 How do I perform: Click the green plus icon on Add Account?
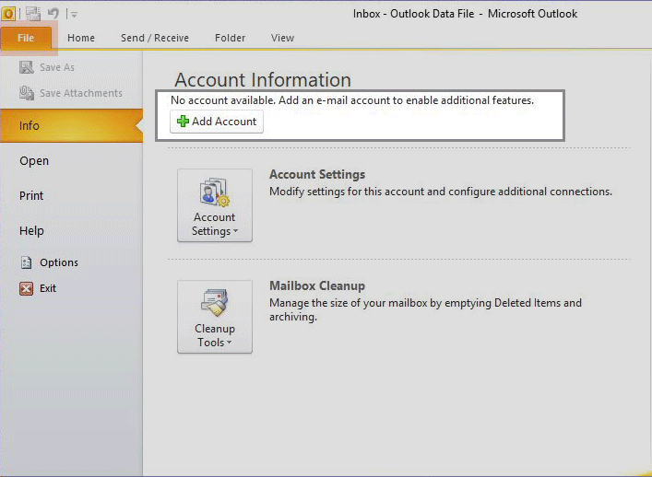point(183,122)
